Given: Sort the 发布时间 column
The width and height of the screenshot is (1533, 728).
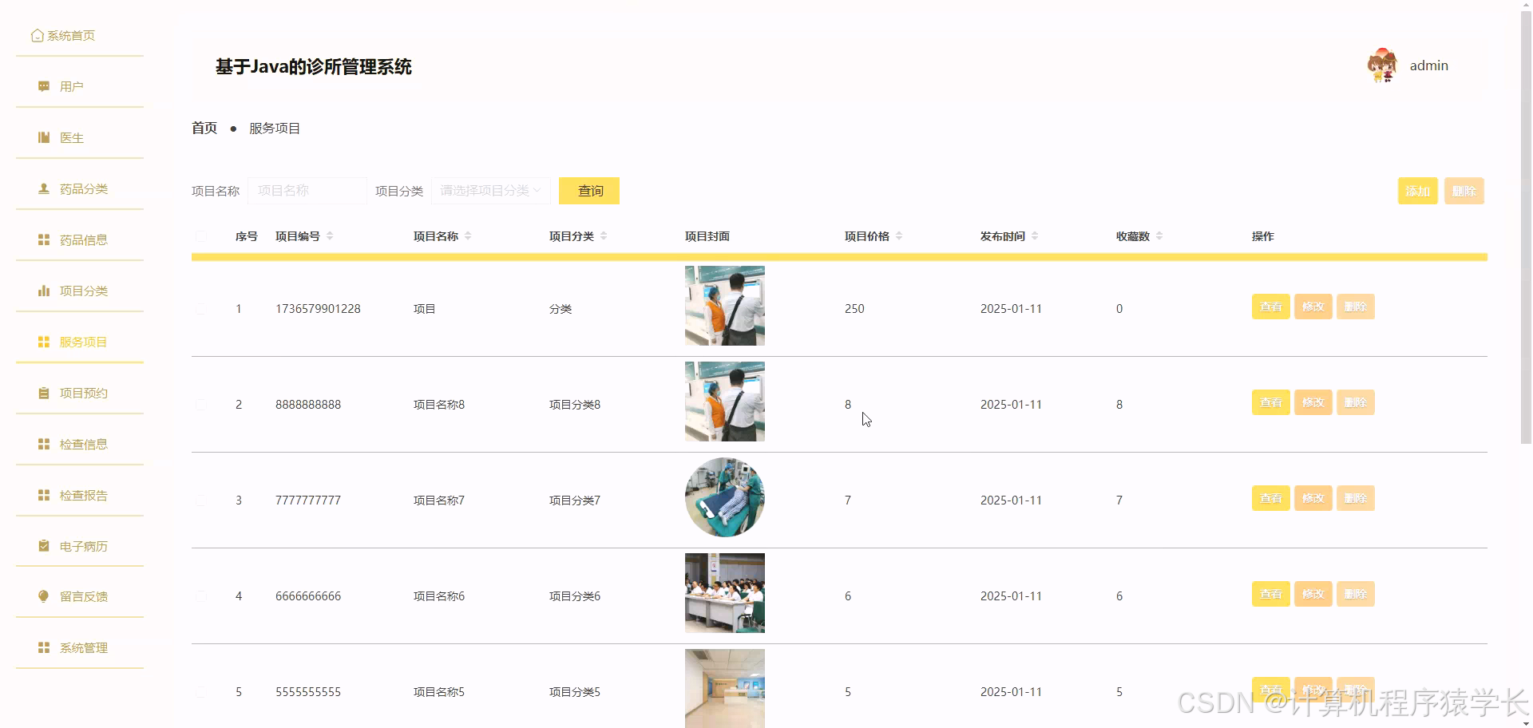Looking at the screenshot, I should 1034,235.
